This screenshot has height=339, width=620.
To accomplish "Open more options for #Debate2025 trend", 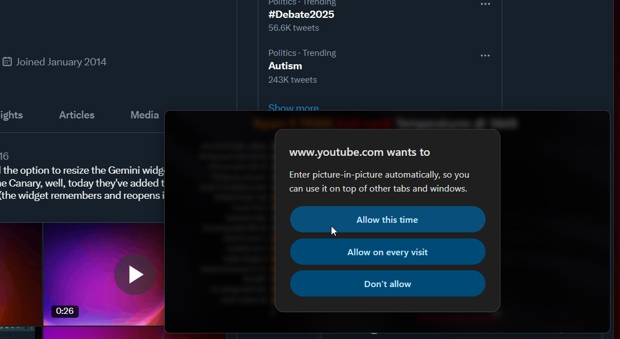I will (485, 4).
